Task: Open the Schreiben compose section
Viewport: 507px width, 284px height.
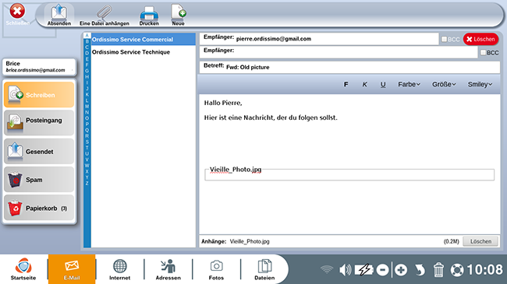Action: [39, 95]
